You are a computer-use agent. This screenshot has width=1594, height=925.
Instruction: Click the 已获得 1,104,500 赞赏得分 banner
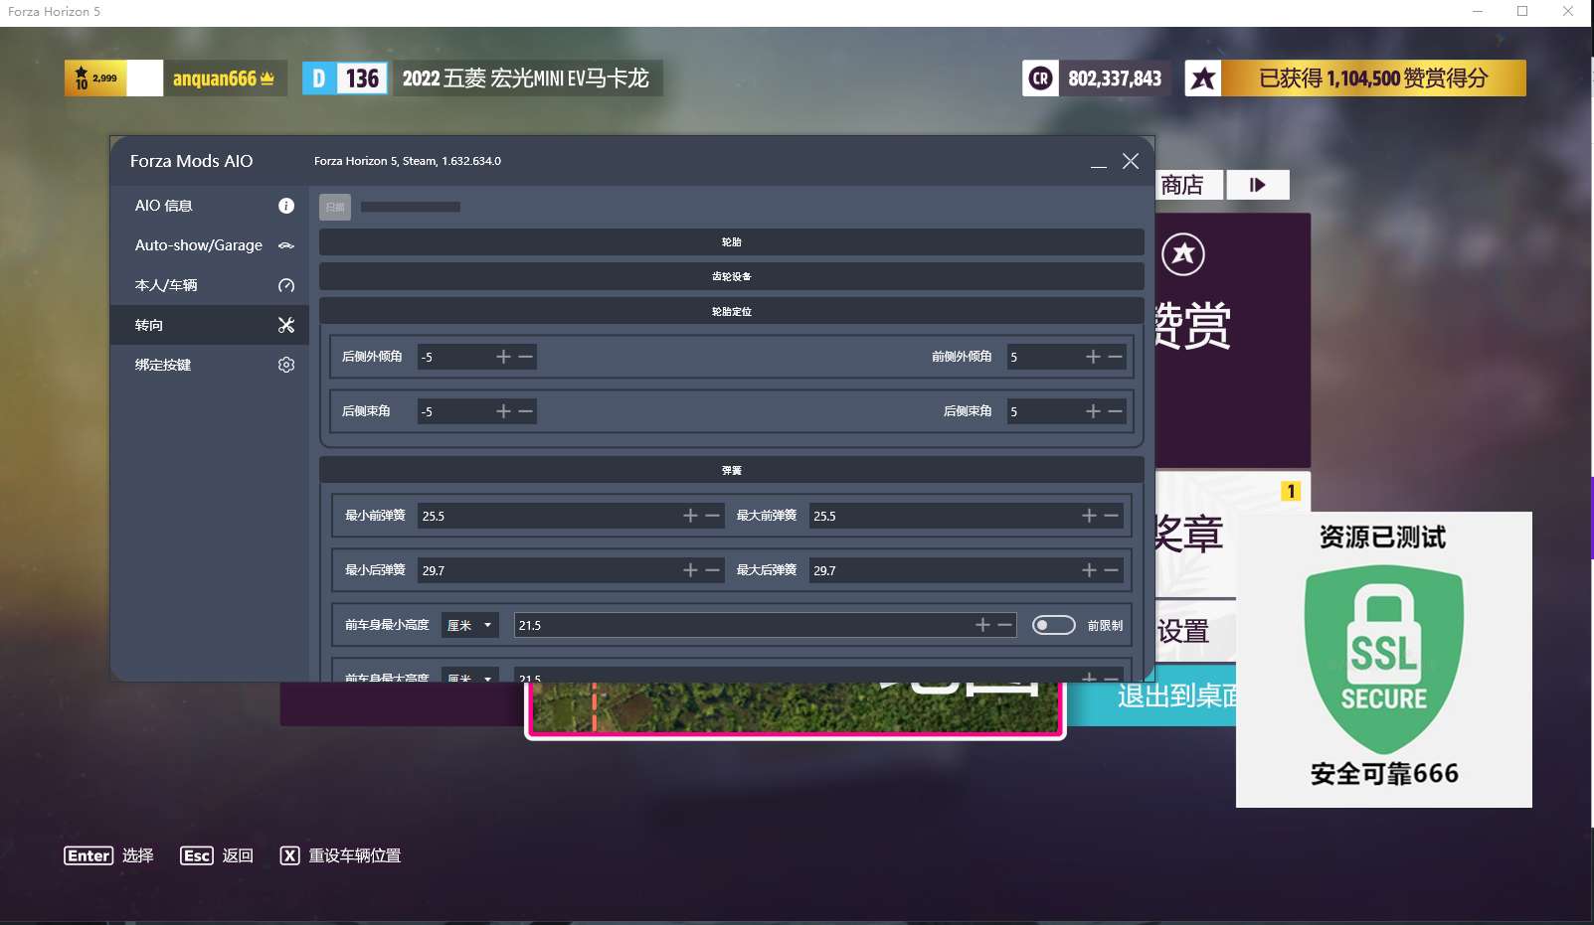[1373, 78]
